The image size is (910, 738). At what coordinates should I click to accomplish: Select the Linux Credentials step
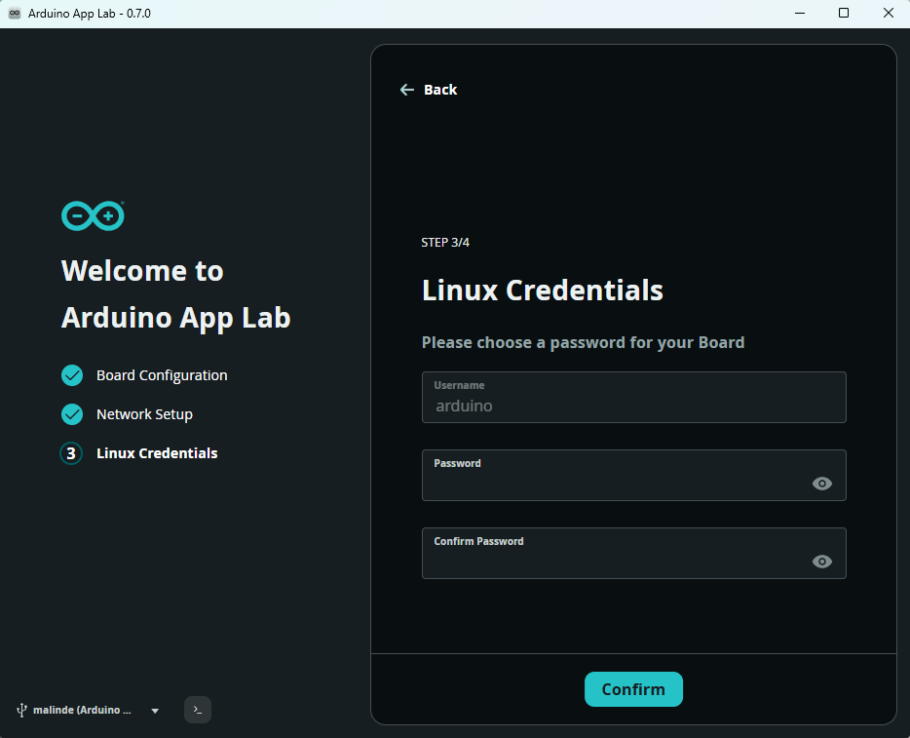157,453
